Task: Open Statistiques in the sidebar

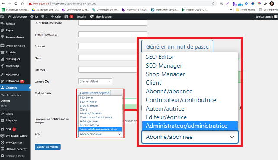Action: tap(13, 59)
